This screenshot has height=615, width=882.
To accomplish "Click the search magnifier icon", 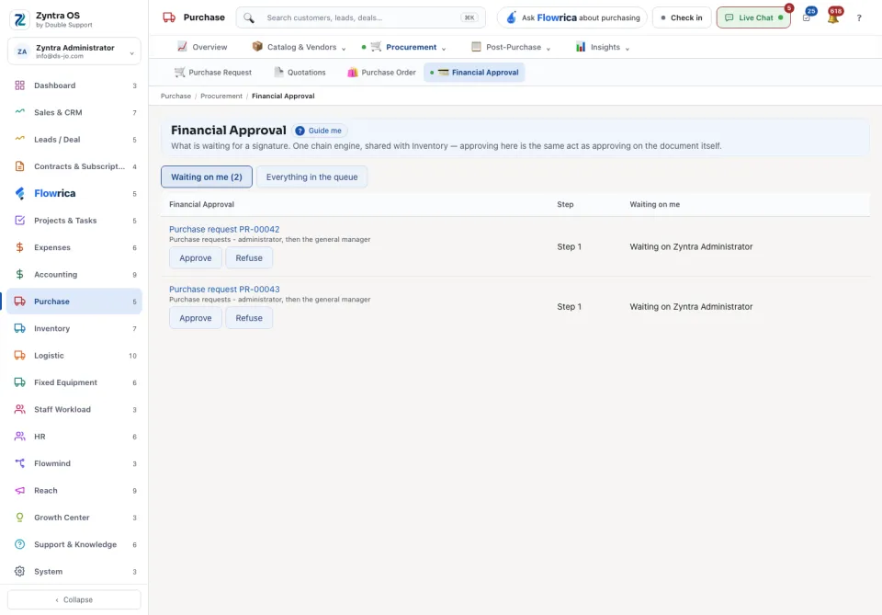I will point(249,18).
